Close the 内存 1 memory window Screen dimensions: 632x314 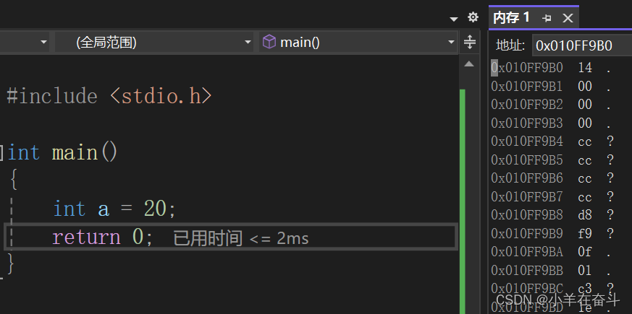(568, 18)
